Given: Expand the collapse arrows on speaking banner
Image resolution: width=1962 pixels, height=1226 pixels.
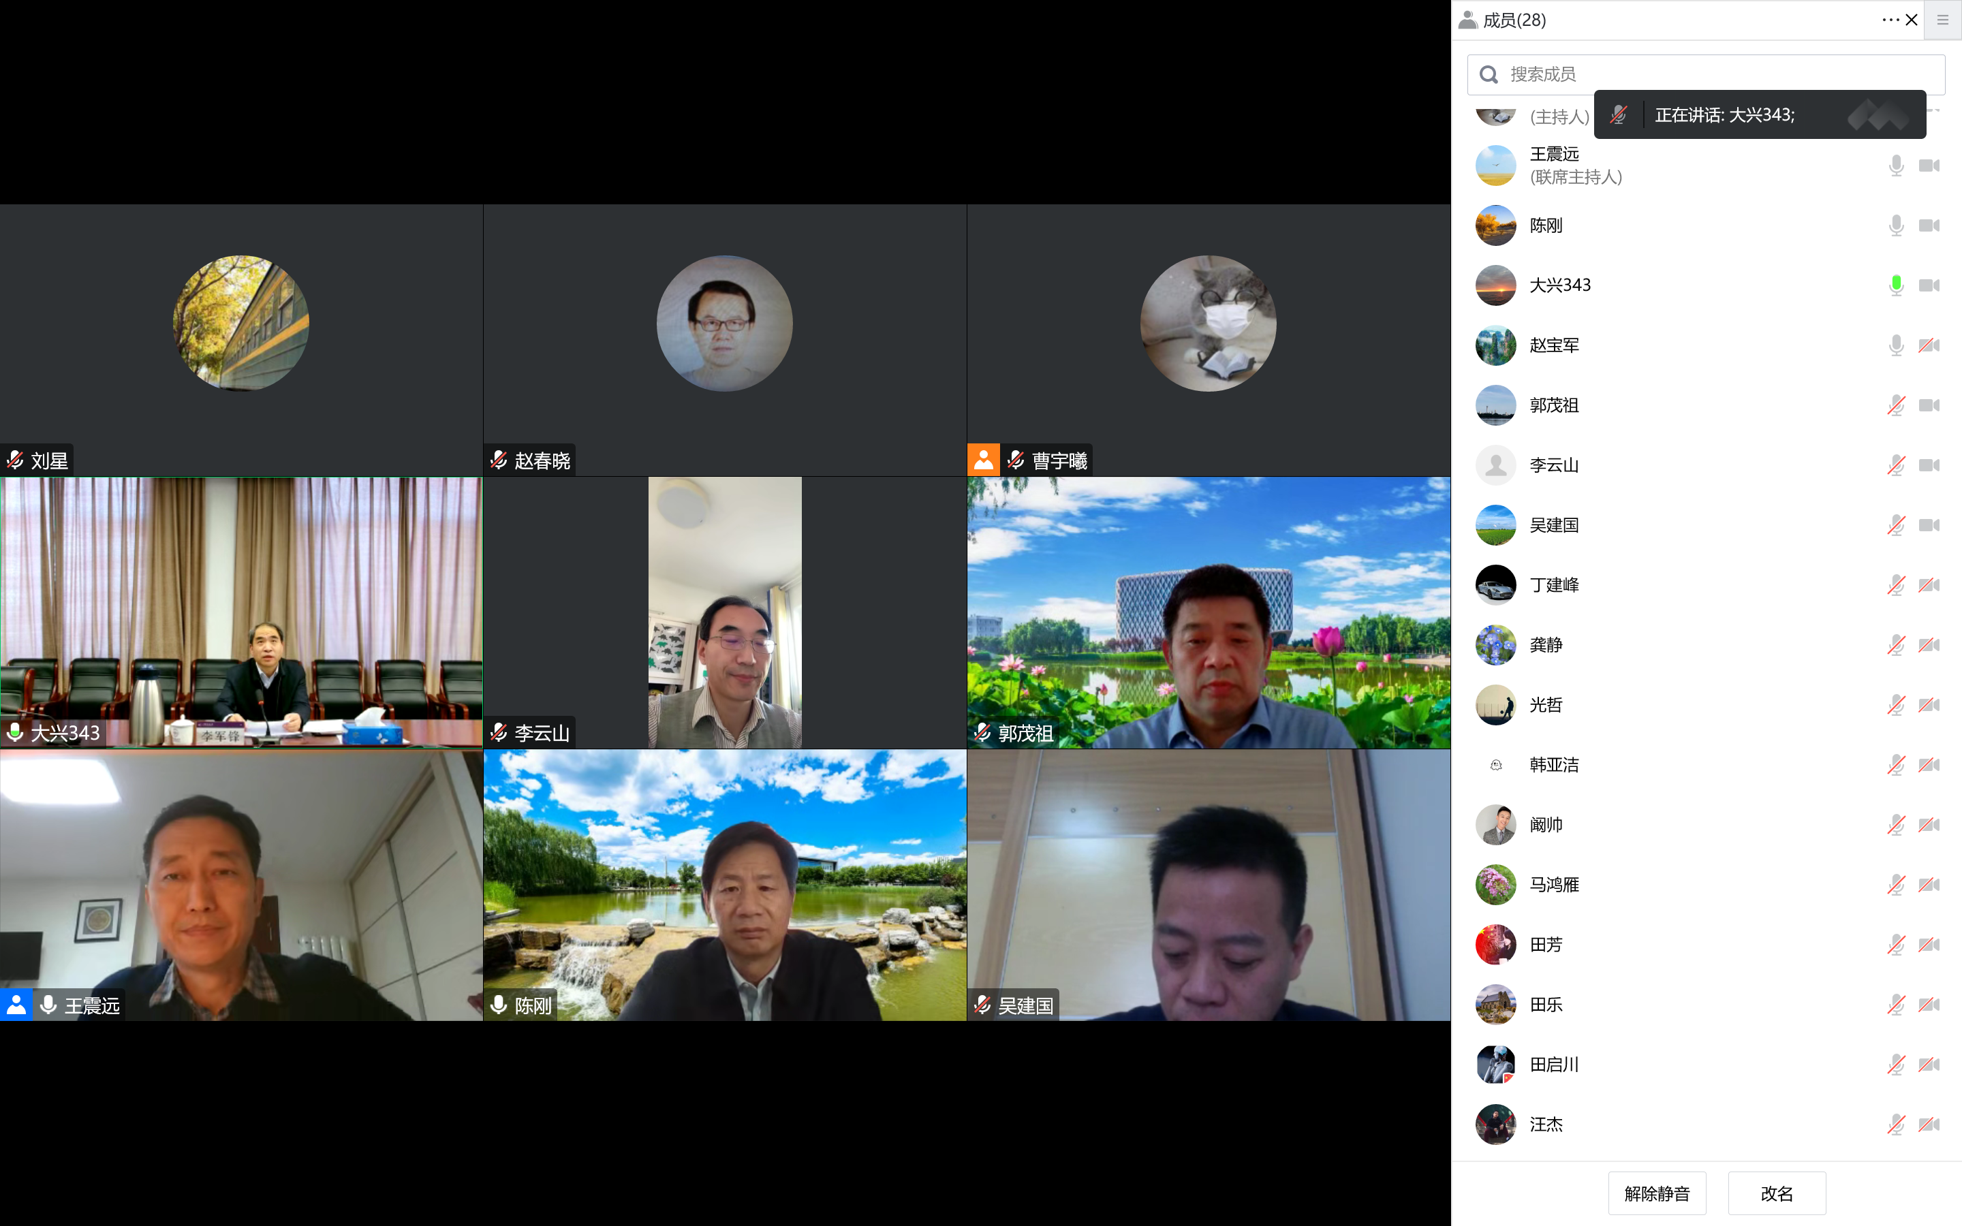Looking at the screenshot, I should 1878,115.
